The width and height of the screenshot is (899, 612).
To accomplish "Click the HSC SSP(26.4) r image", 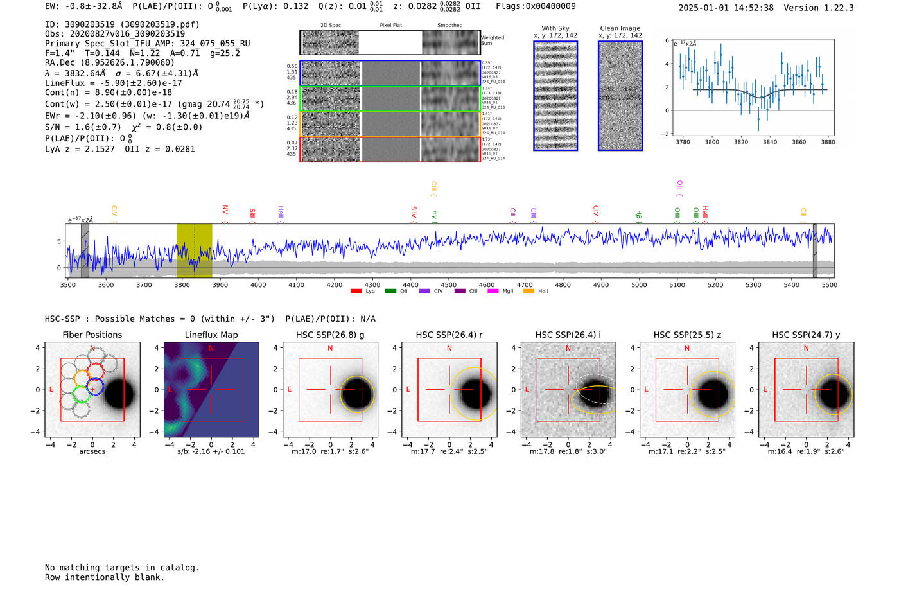I will (x=449, y=390).
